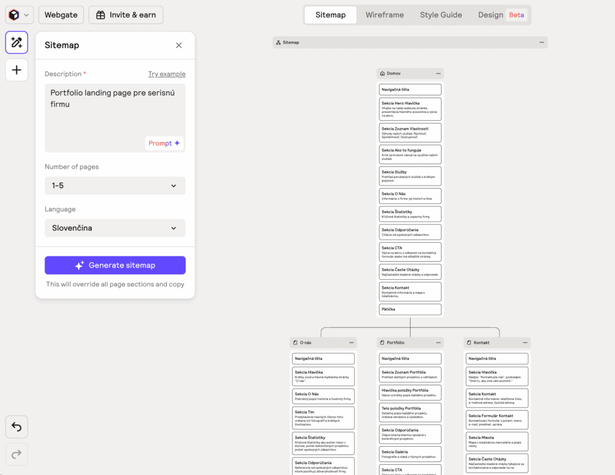Expand the Language dropdown set to Slovenčina
The height and width of the screenshot is (475, 615).
115,228
